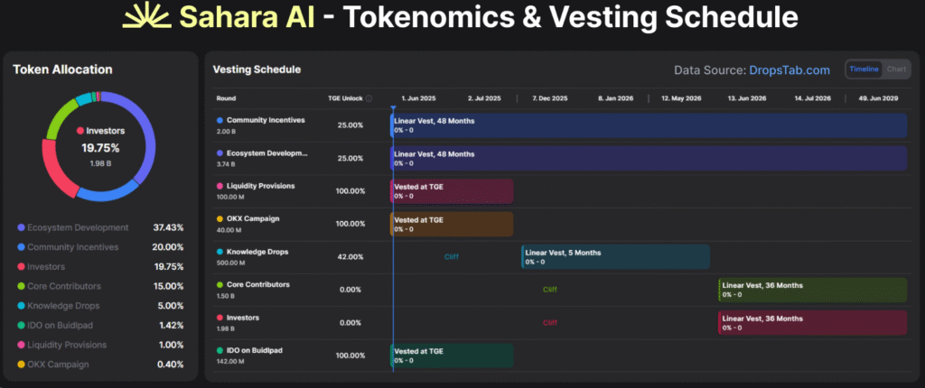
Task: Switch to the Chart view
Action: 895,69
